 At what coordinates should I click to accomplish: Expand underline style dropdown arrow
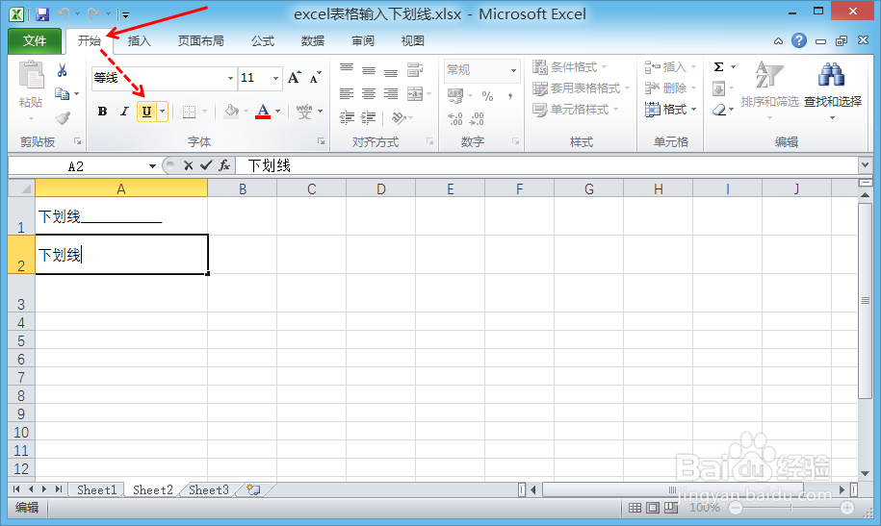click(163, 112)
